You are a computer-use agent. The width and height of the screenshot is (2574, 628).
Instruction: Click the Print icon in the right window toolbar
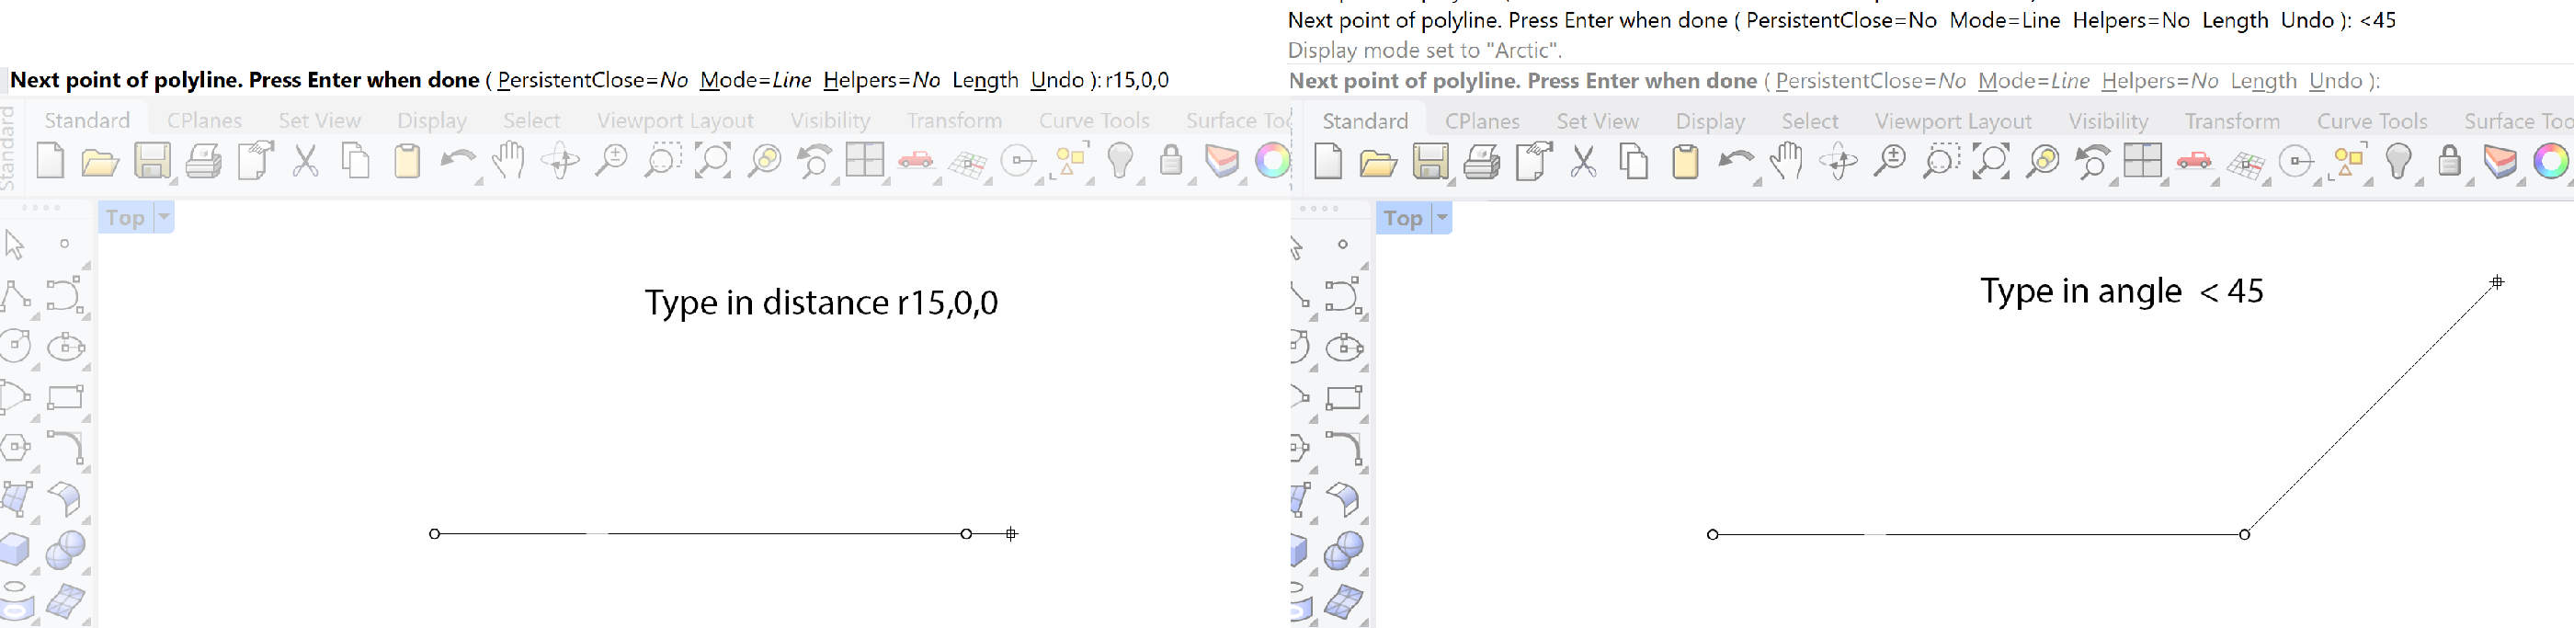1481,161
